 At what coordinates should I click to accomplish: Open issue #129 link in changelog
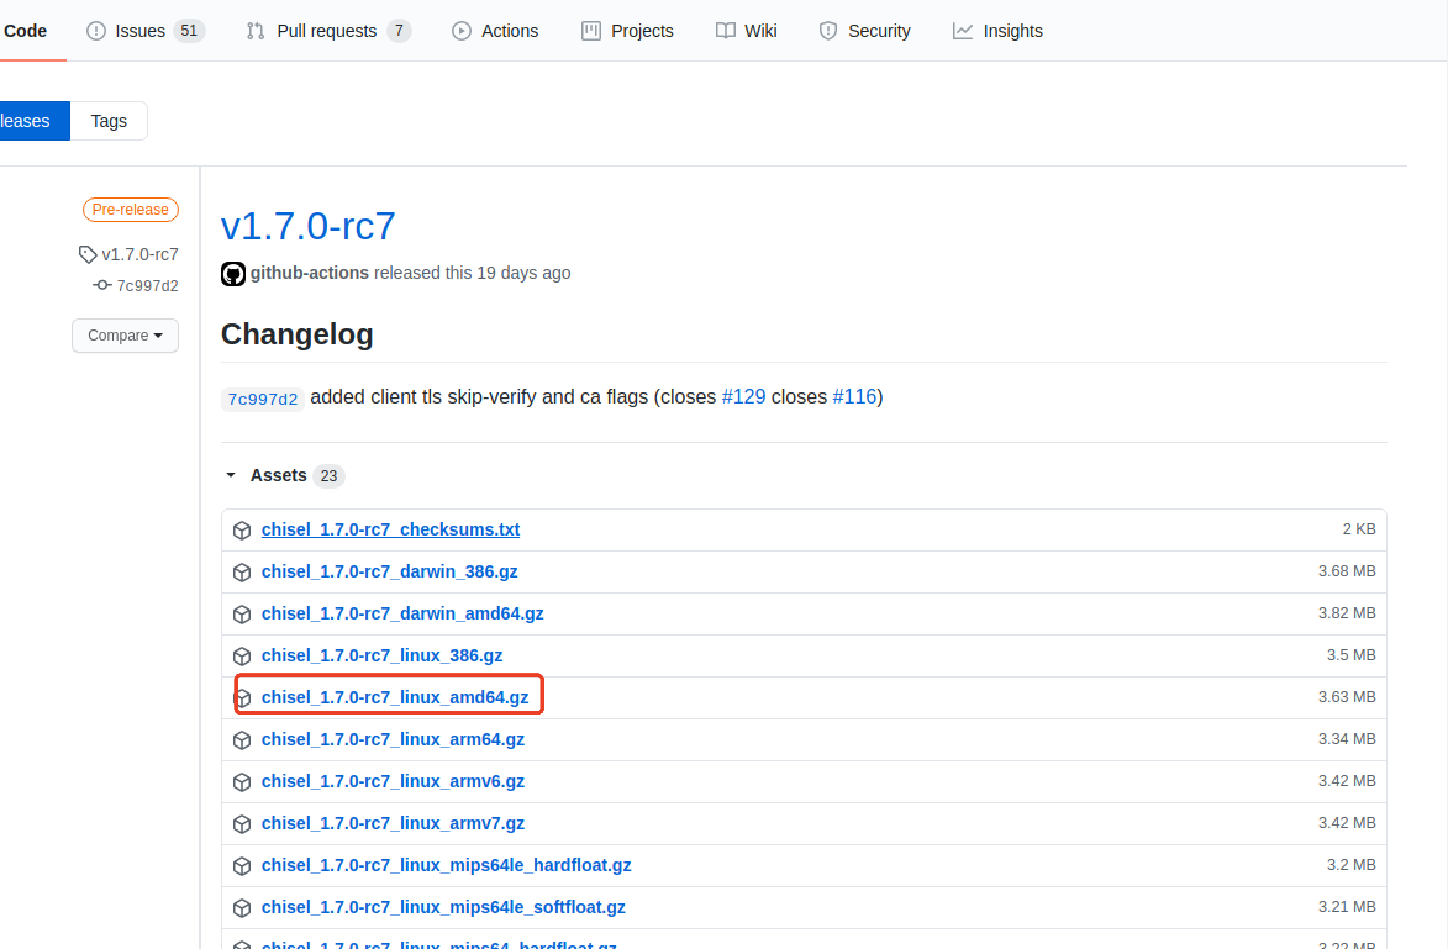point(743,397)
